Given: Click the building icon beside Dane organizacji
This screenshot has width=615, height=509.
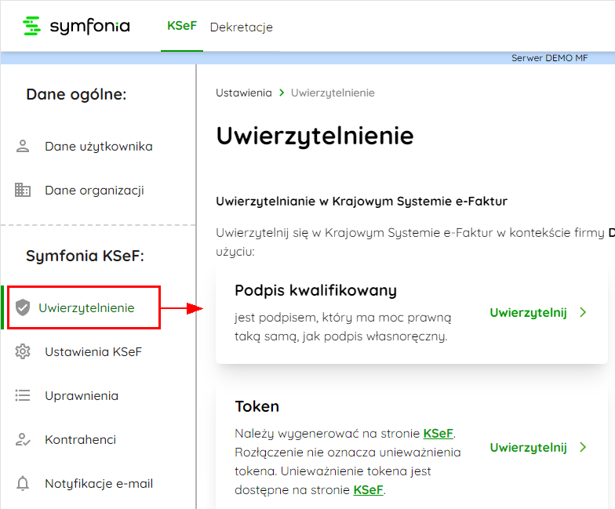Looking at the screenshot, I should point(23,190).
